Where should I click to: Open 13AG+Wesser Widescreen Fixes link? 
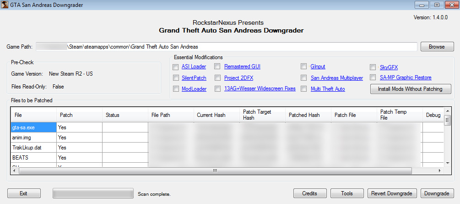tap(260, 88)
